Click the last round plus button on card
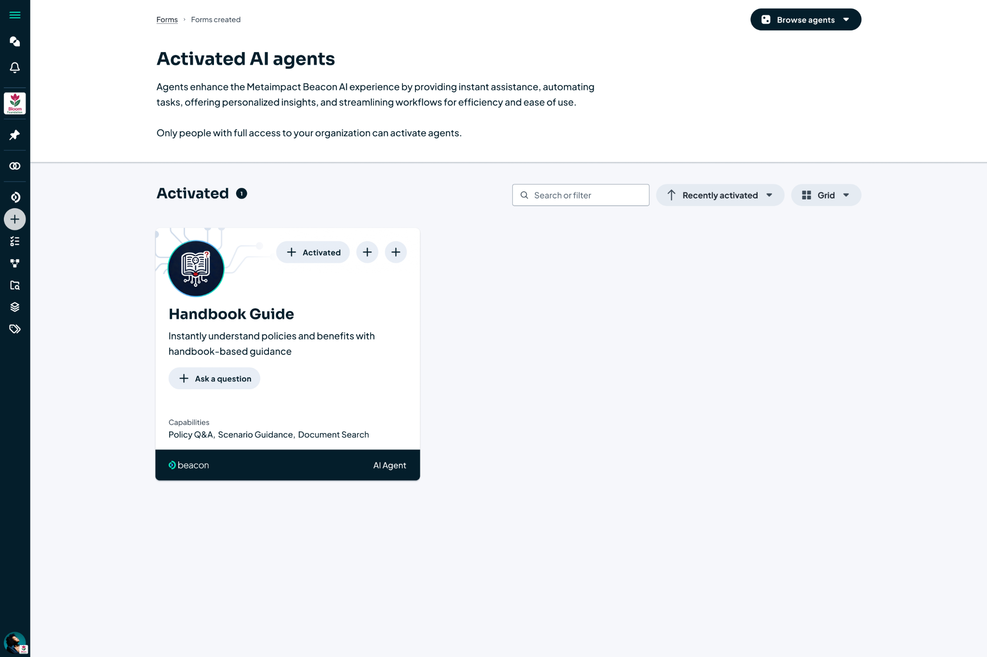987x657 pixels. [x=396, y=252]
